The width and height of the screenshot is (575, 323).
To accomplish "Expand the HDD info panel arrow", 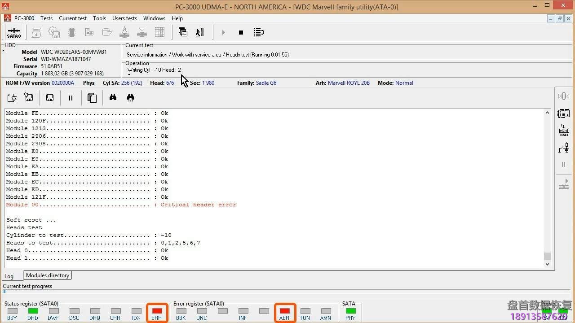I will [x=4, y=51].
